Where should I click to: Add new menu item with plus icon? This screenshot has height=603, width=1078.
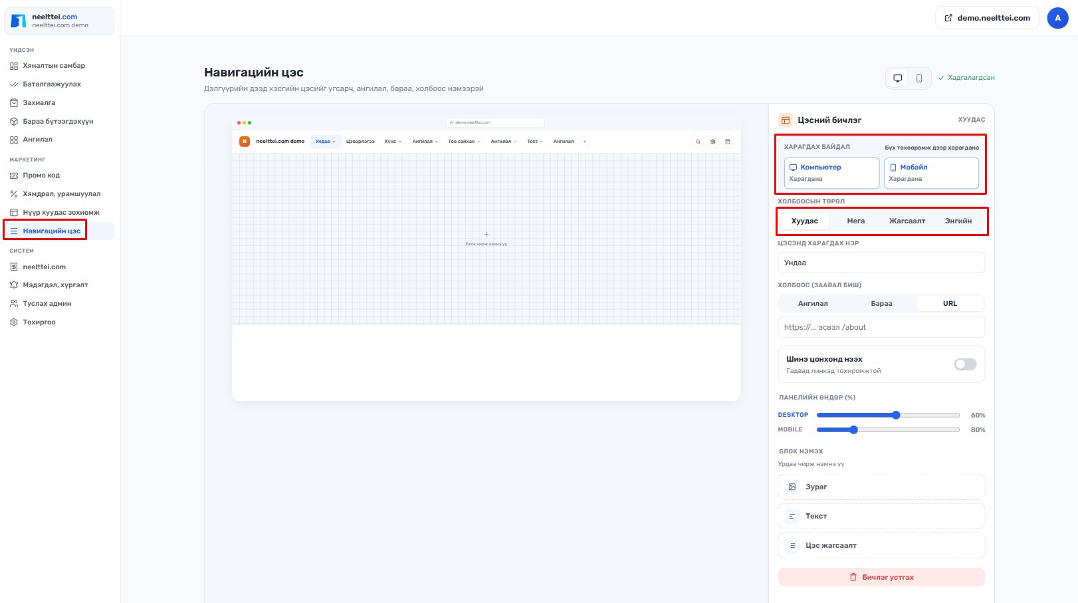click(584, 142)
